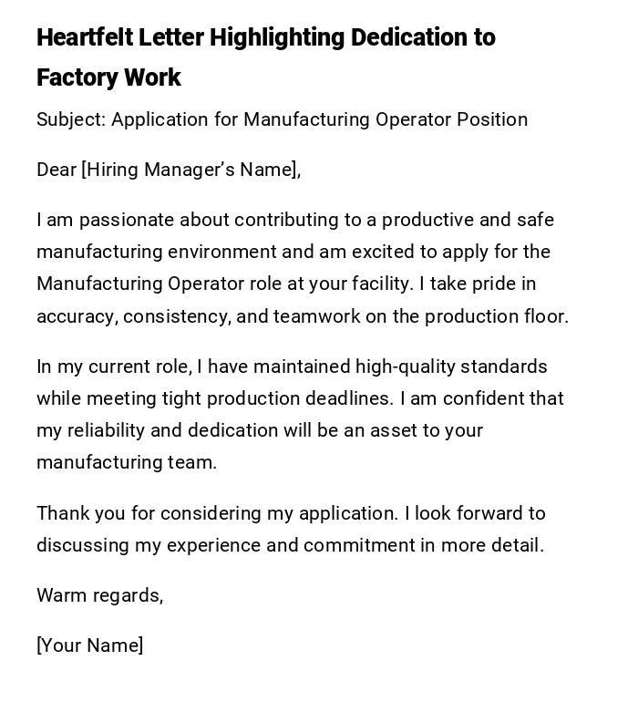This screenshot has width=638, height=702.
Task: Click the line "discussing my experience and commitment"
Action: coord(290,545)
